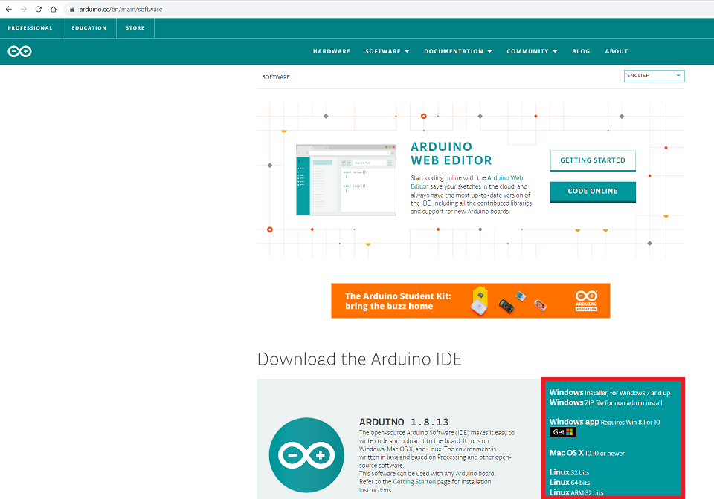Open the English language selector
714x499 pixels.
pos(654,76)
